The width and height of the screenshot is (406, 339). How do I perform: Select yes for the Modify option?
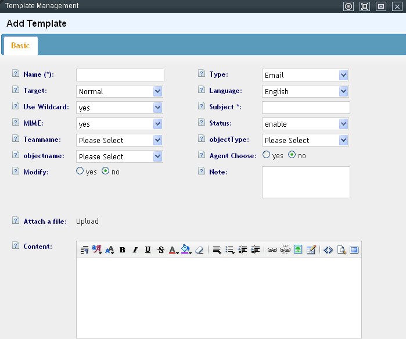(80, 172)
